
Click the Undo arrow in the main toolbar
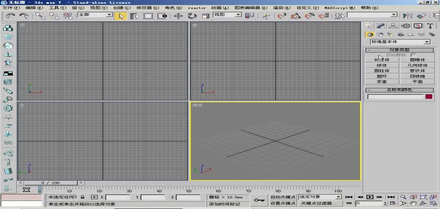tap(10, 16)
